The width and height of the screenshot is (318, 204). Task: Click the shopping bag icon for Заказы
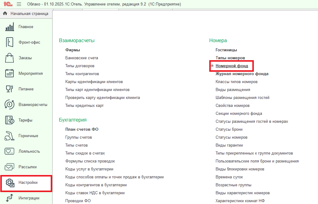tap(9, 58)
